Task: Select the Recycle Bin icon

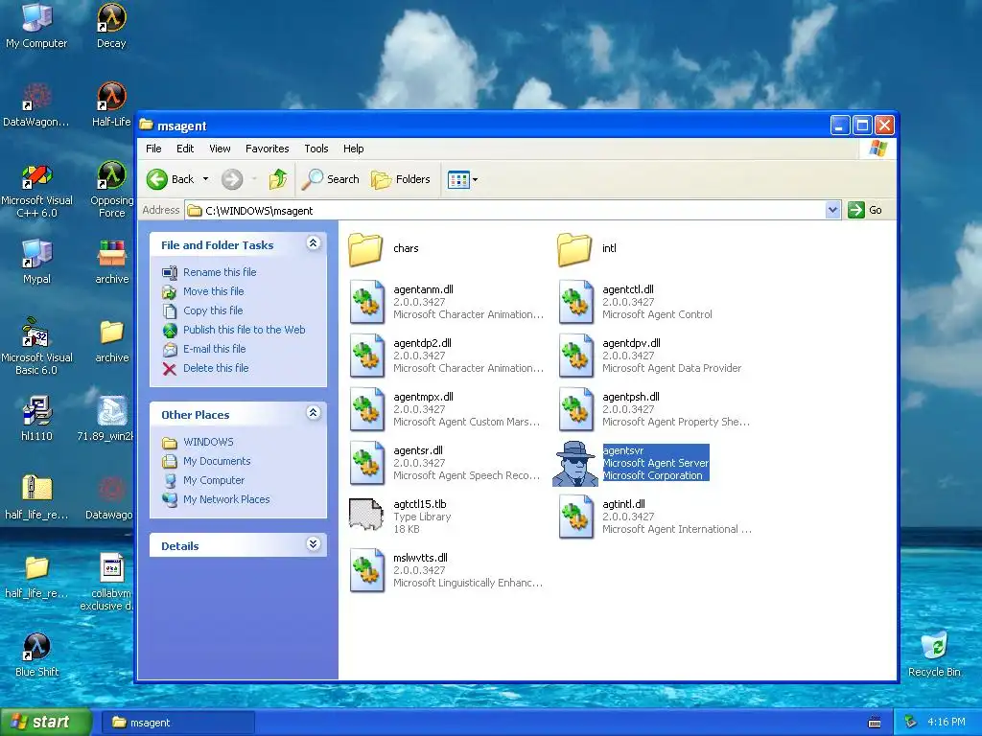Action: coord(934,655)
